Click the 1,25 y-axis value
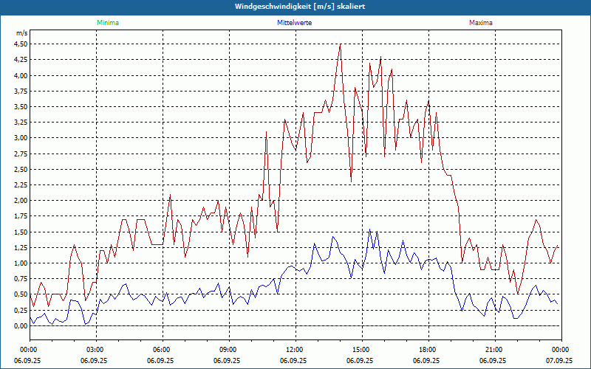This screenshot has height=369, width=591. [21, 248]
